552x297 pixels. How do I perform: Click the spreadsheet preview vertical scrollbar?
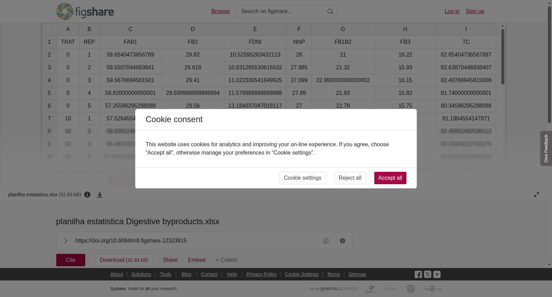[503, 57]
